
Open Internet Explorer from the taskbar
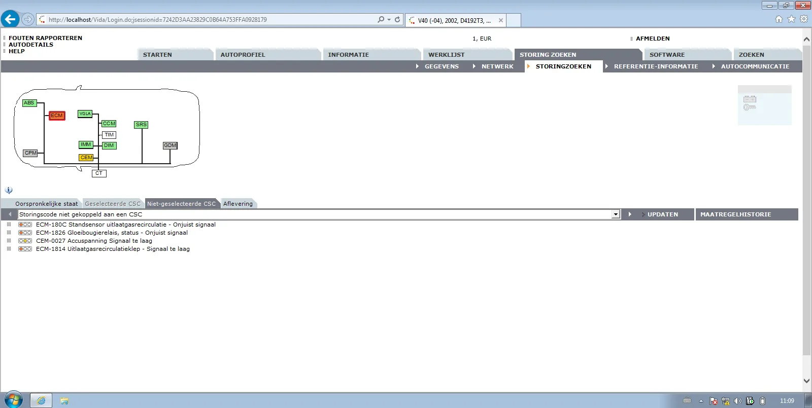(41, 400)
